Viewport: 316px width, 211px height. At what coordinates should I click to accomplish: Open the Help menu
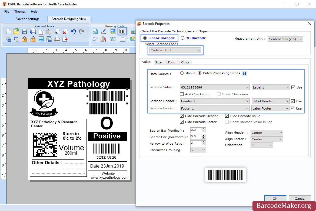coord(34,12)
